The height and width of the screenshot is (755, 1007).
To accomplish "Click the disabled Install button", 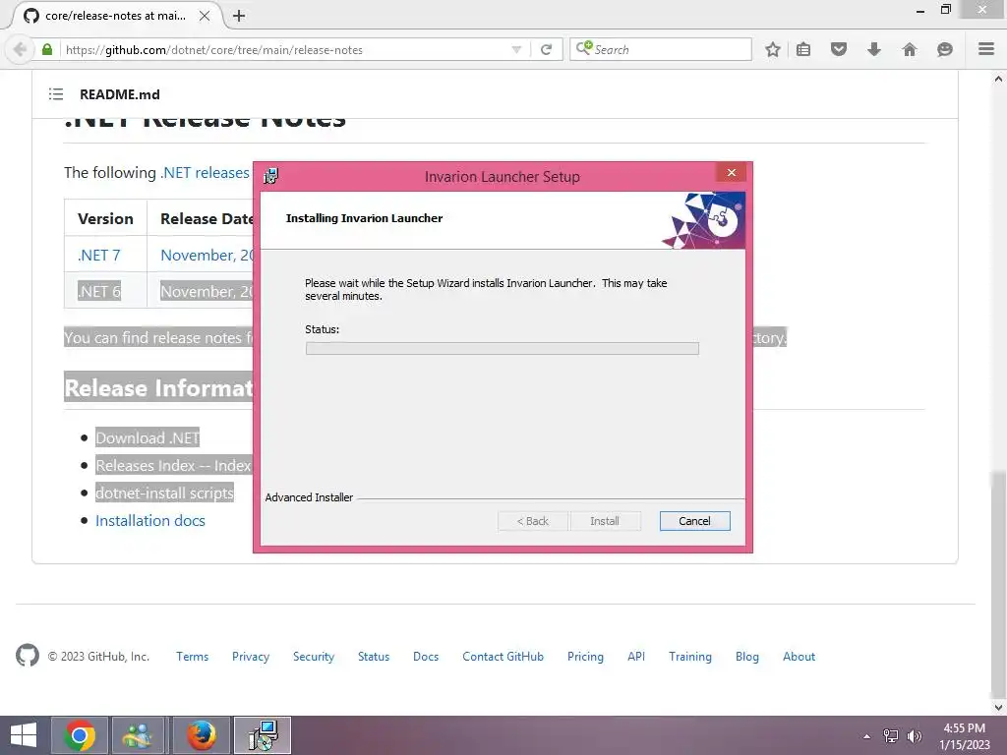I will 605,521.
